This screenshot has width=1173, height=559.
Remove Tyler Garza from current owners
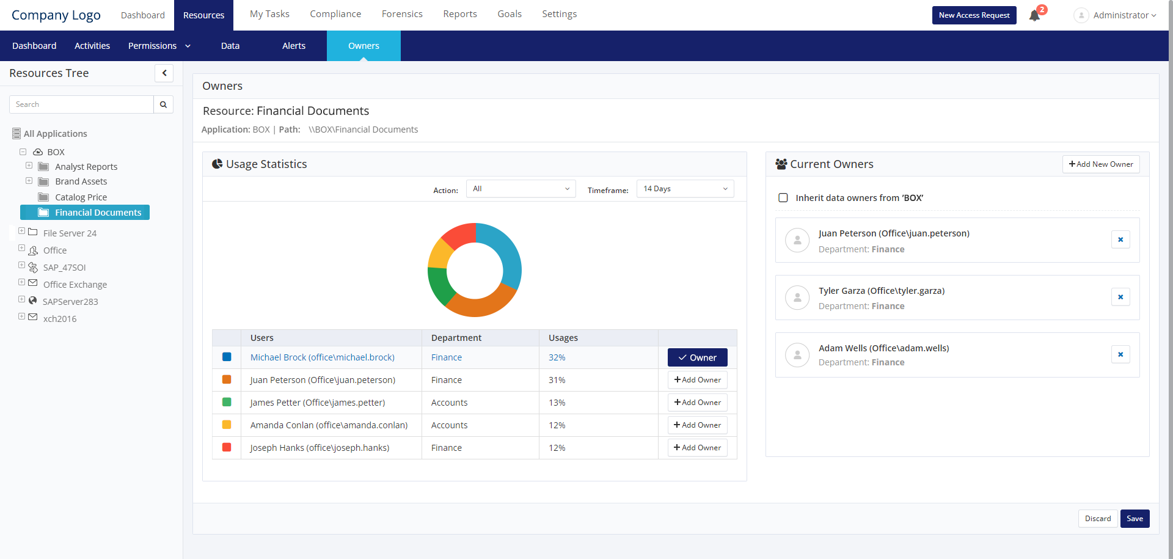[1120, 297]
